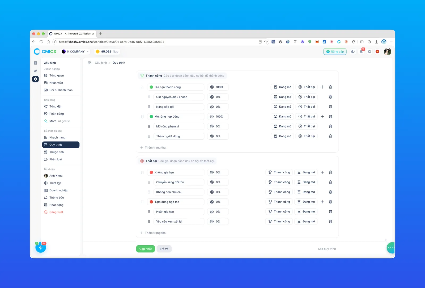Delete the Gia hạn thành công row
The image size is (425, 288).
[330, 87]
